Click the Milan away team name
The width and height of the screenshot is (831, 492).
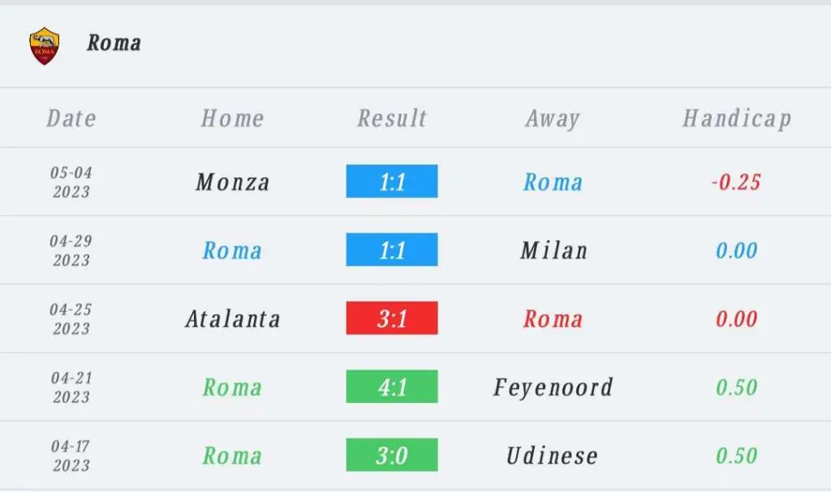pyautogui.click(x=553, y=250)
